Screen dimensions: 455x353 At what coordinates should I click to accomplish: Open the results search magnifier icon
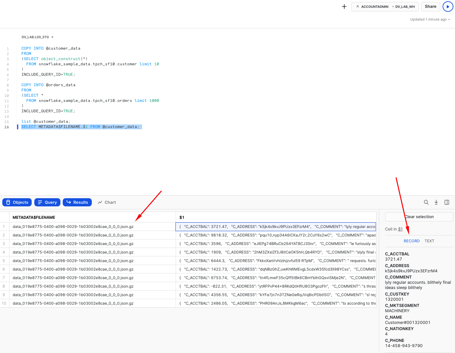coord(426,202)
